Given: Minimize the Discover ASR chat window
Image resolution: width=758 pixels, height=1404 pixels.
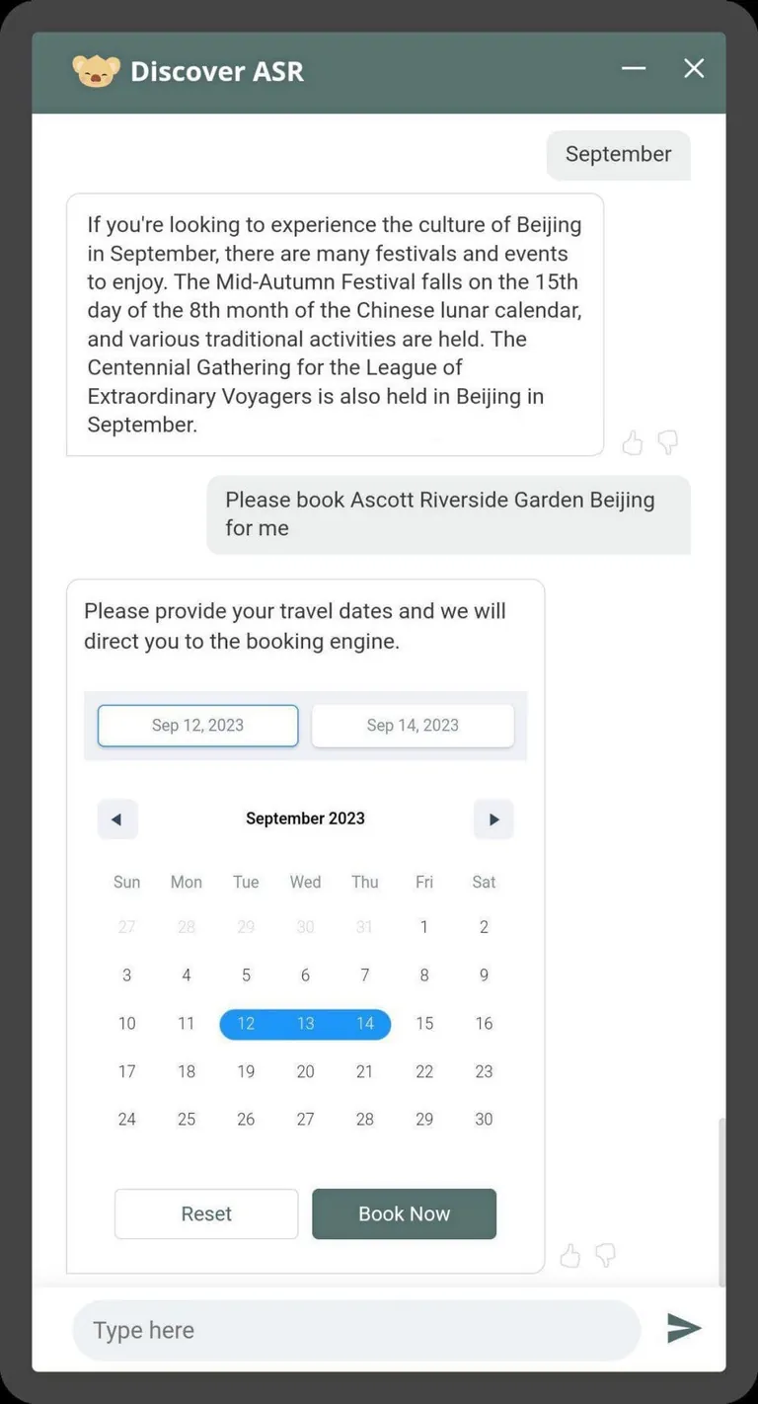Looking at the screenshot, I should click(633, 68).
